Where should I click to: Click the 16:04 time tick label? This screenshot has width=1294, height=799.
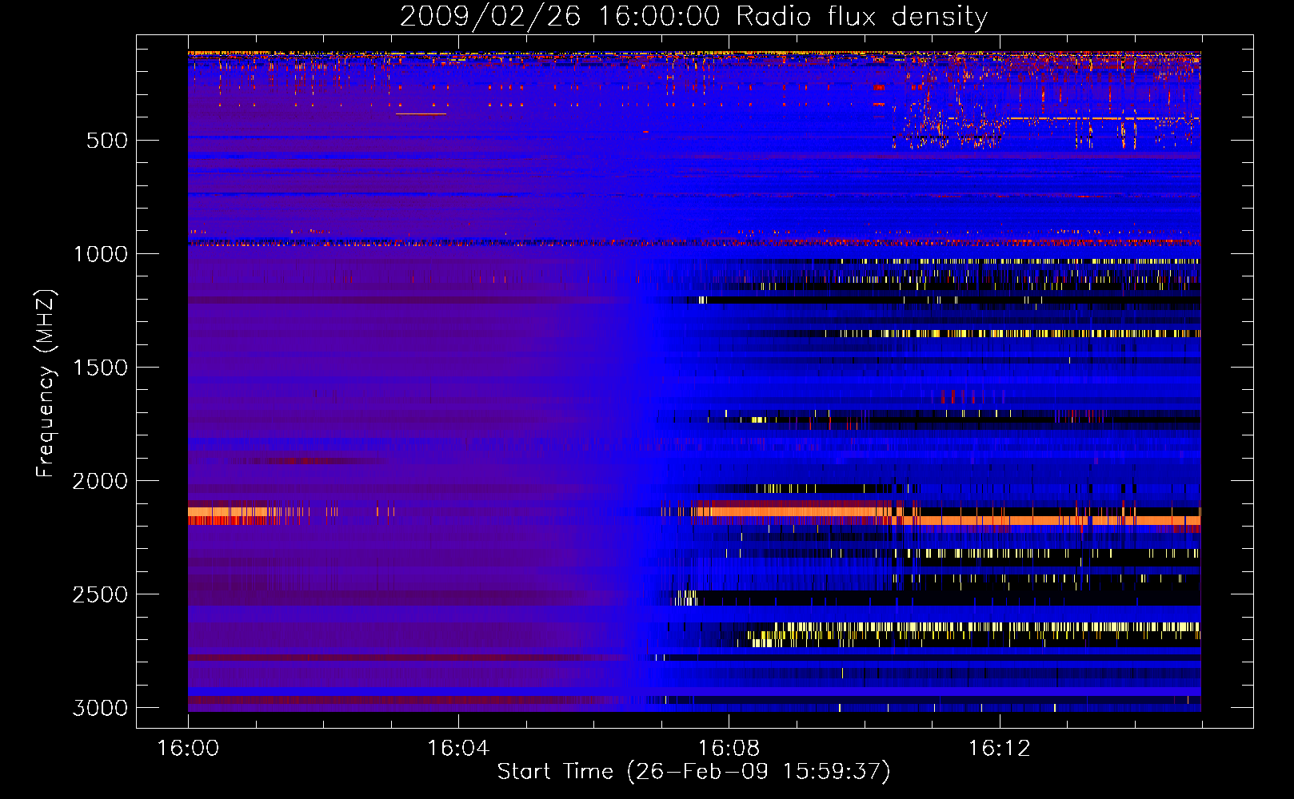click(x=458, y=749)
